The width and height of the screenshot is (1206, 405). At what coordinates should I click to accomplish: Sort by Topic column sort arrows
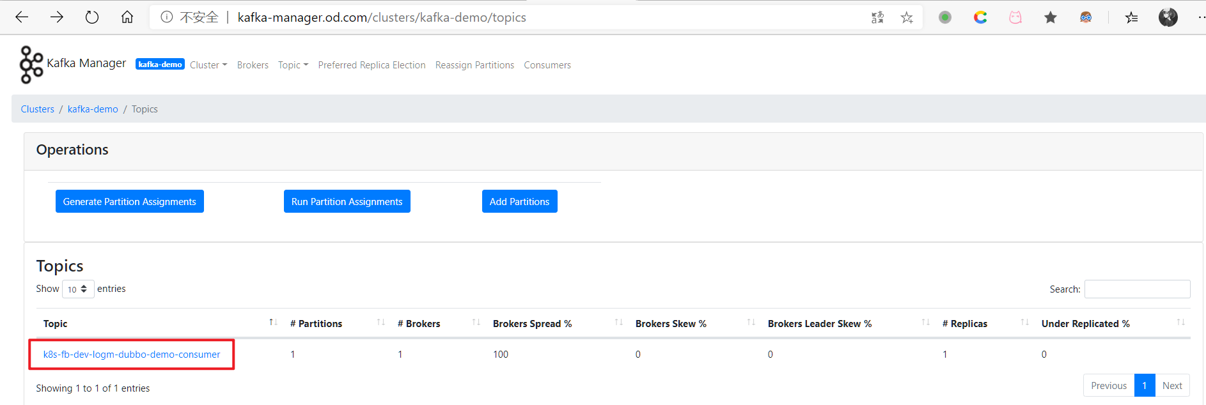pyautogui.click(x=273, y=322)
